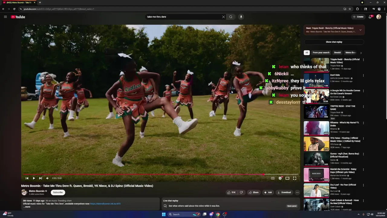Like the video with 51K likes

[232, 192]
